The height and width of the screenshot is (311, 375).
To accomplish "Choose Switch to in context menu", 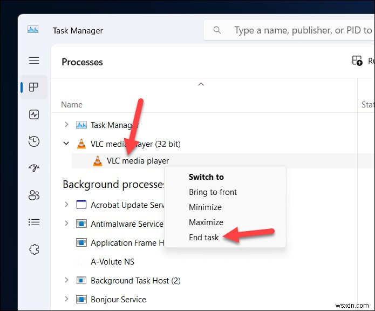I will 206,177.
